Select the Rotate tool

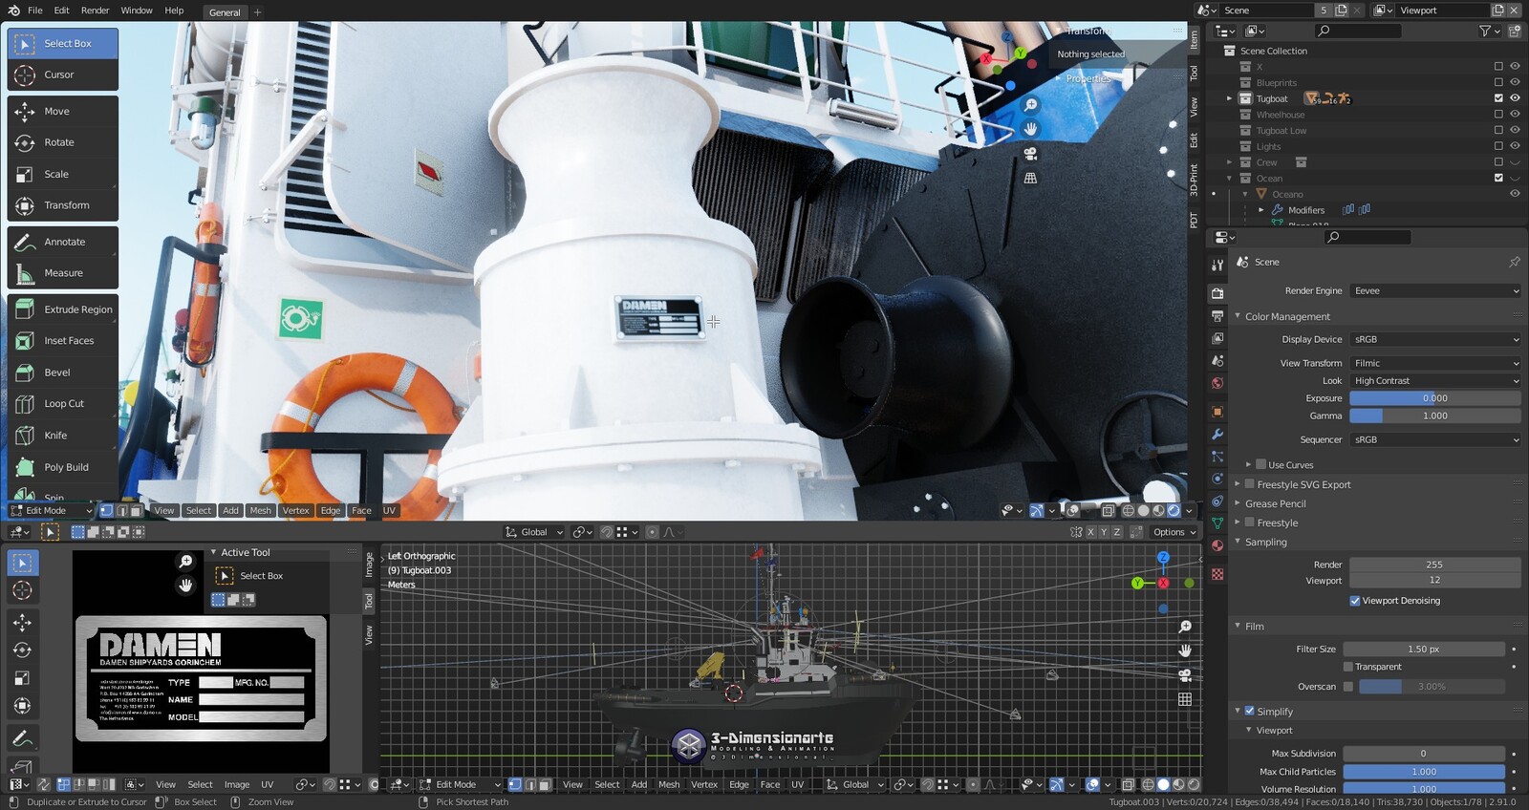click(63, 142)
